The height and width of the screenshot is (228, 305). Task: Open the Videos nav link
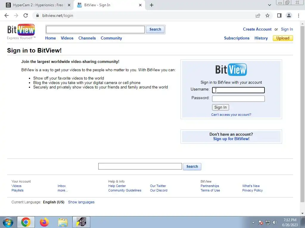(67, 38)
